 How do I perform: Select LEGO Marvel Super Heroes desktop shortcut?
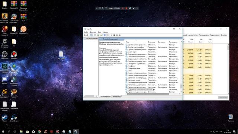pyautogui.click(x=14, y=18)
